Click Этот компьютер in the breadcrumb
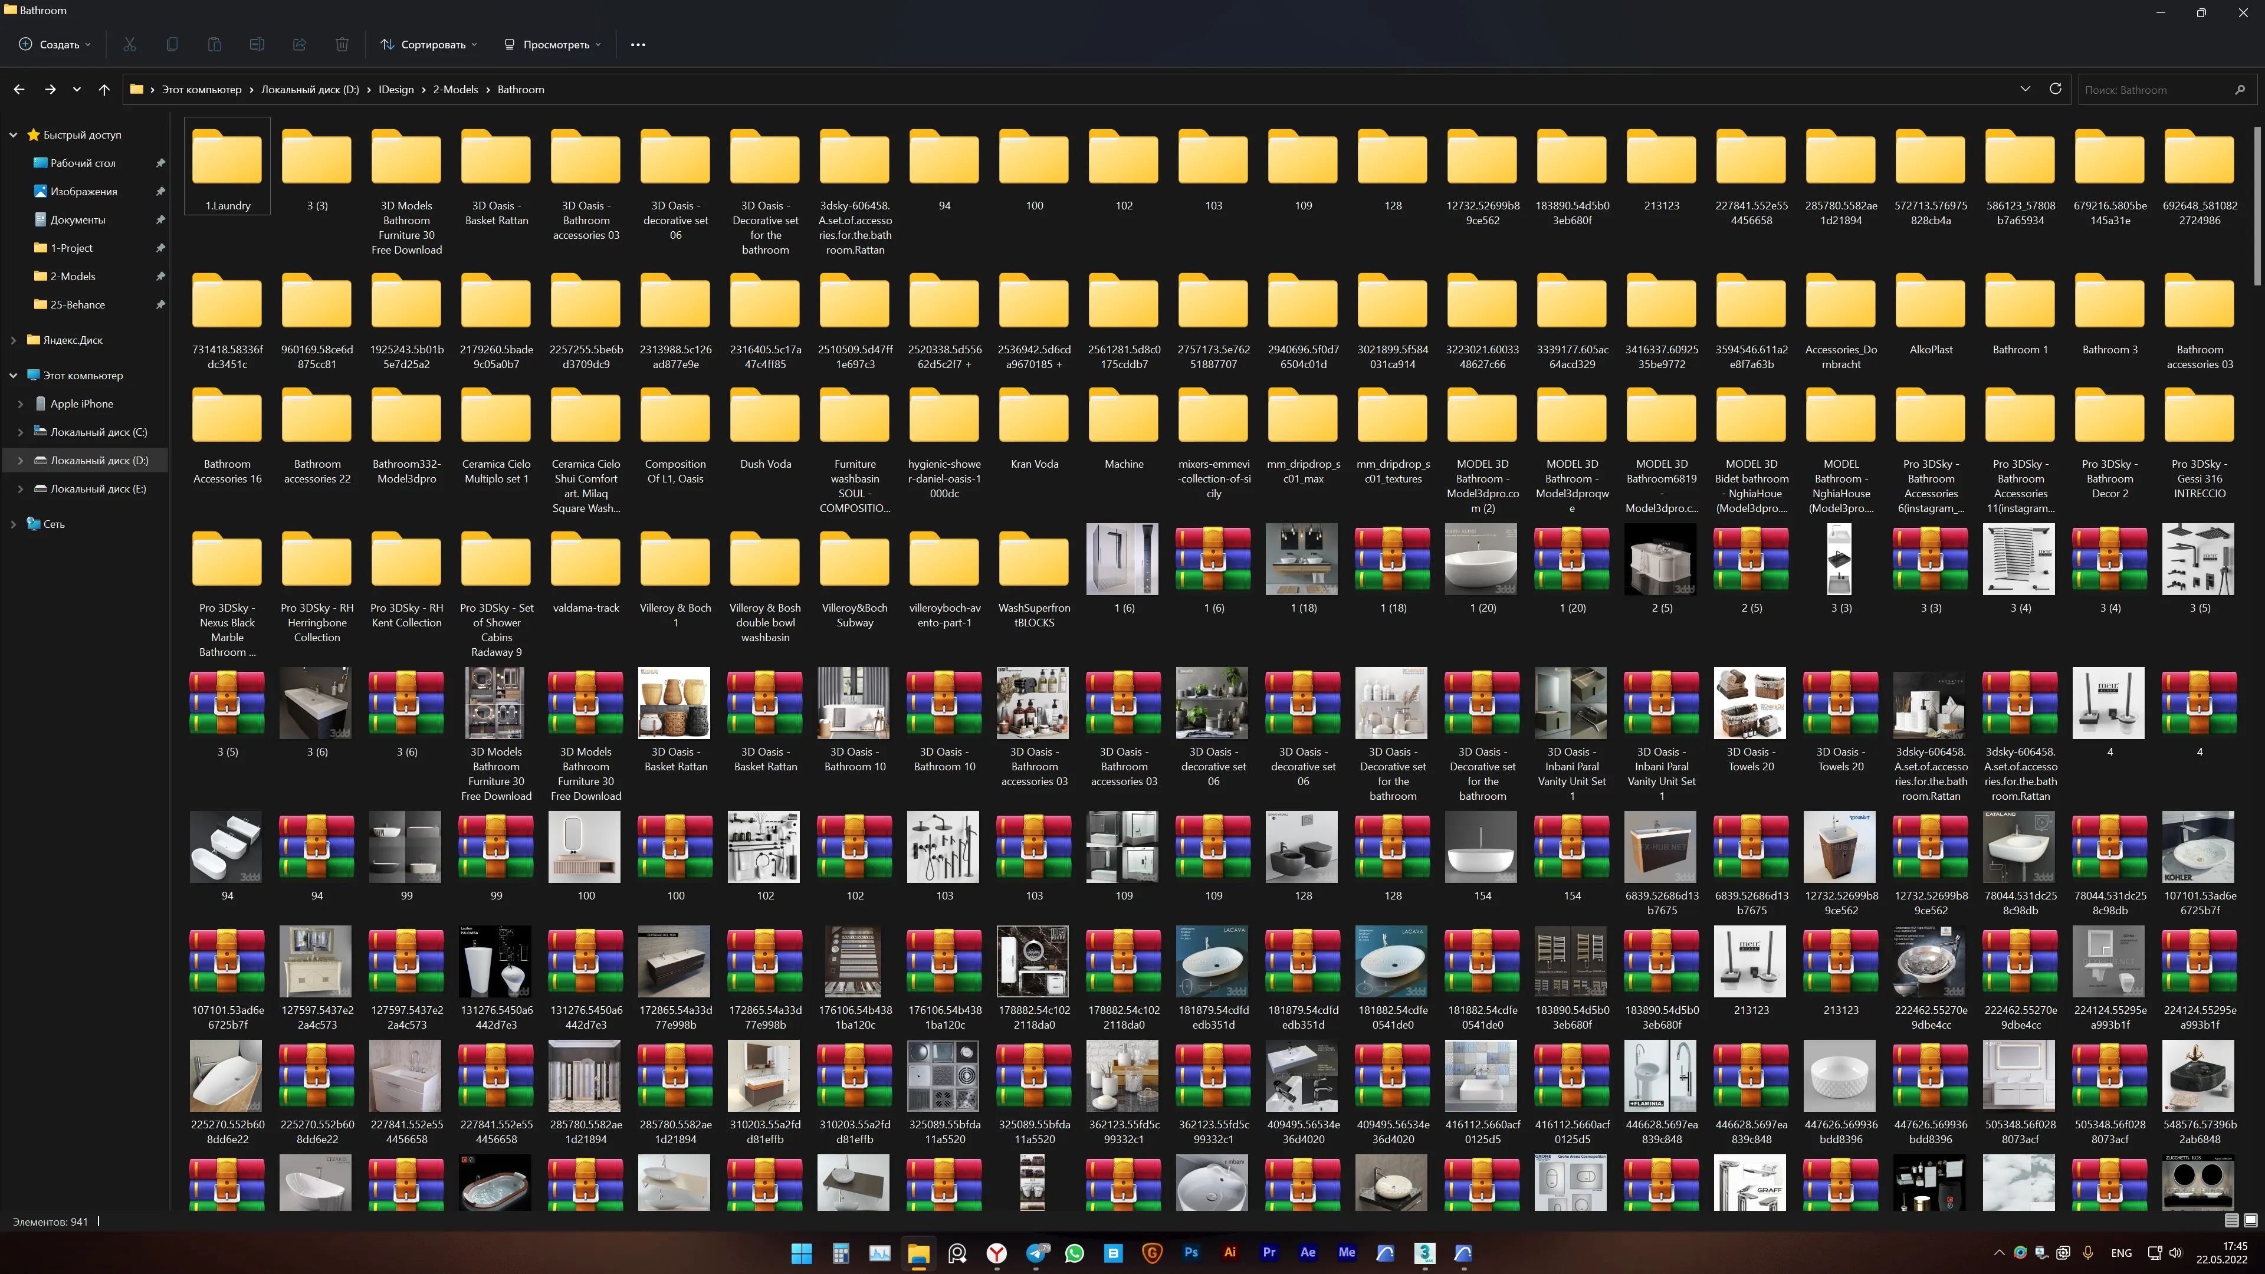Viewport: 2265px width, 1274px height. point(201,90)
